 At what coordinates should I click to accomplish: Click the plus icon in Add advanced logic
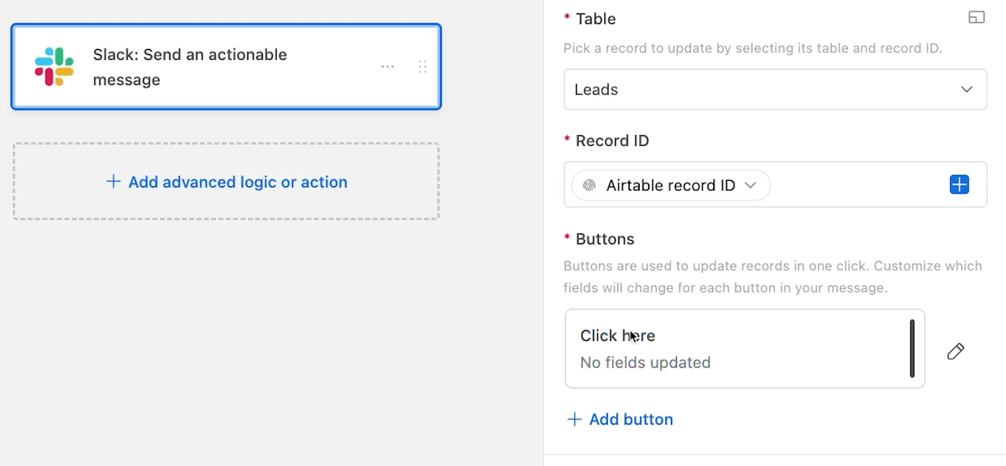(x=113, y=181)
